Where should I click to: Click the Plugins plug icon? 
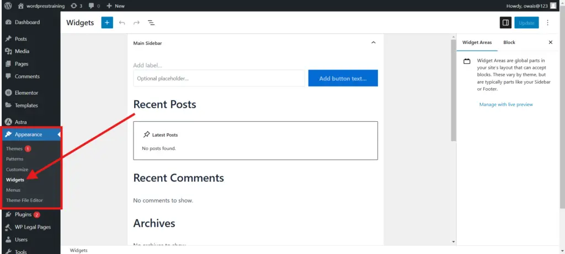[x=8, y=215]
